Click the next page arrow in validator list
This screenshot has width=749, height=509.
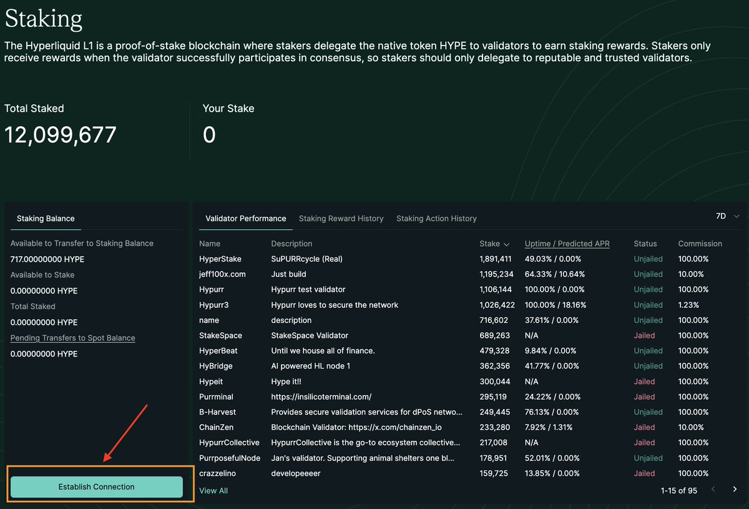click(x=735, y=490)
